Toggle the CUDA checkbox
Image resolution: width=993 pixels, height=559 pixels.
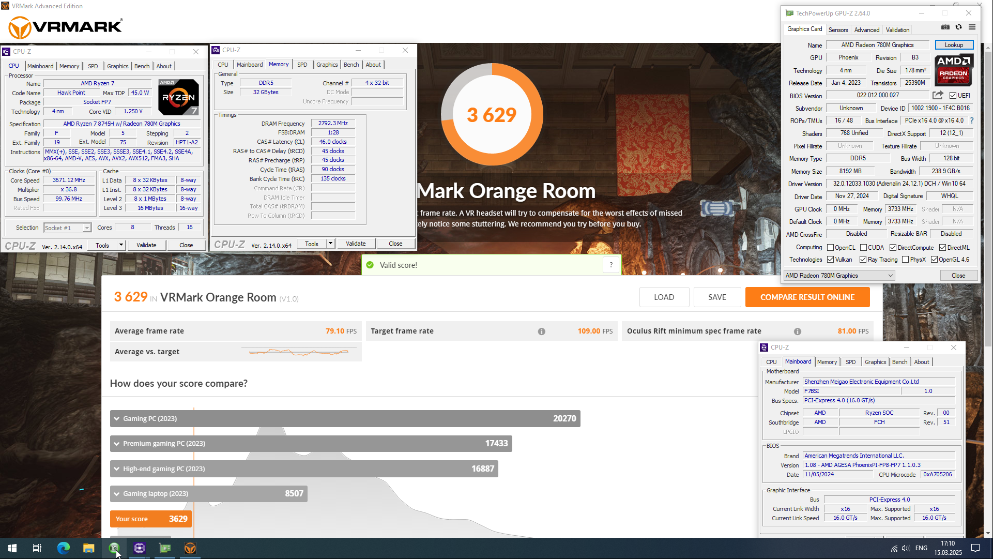point(863,248)
